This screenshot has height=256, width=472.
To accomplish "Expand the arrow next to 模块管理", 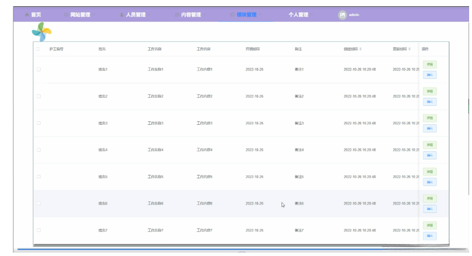I will pyautogui.click(x=260, y=15).
